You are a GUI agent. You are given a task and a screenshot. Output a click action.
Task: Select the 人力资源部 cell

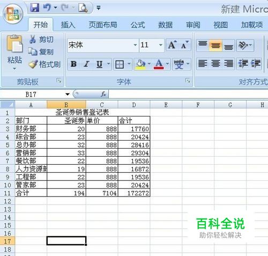pyautogui.click(x=31, y=169)
